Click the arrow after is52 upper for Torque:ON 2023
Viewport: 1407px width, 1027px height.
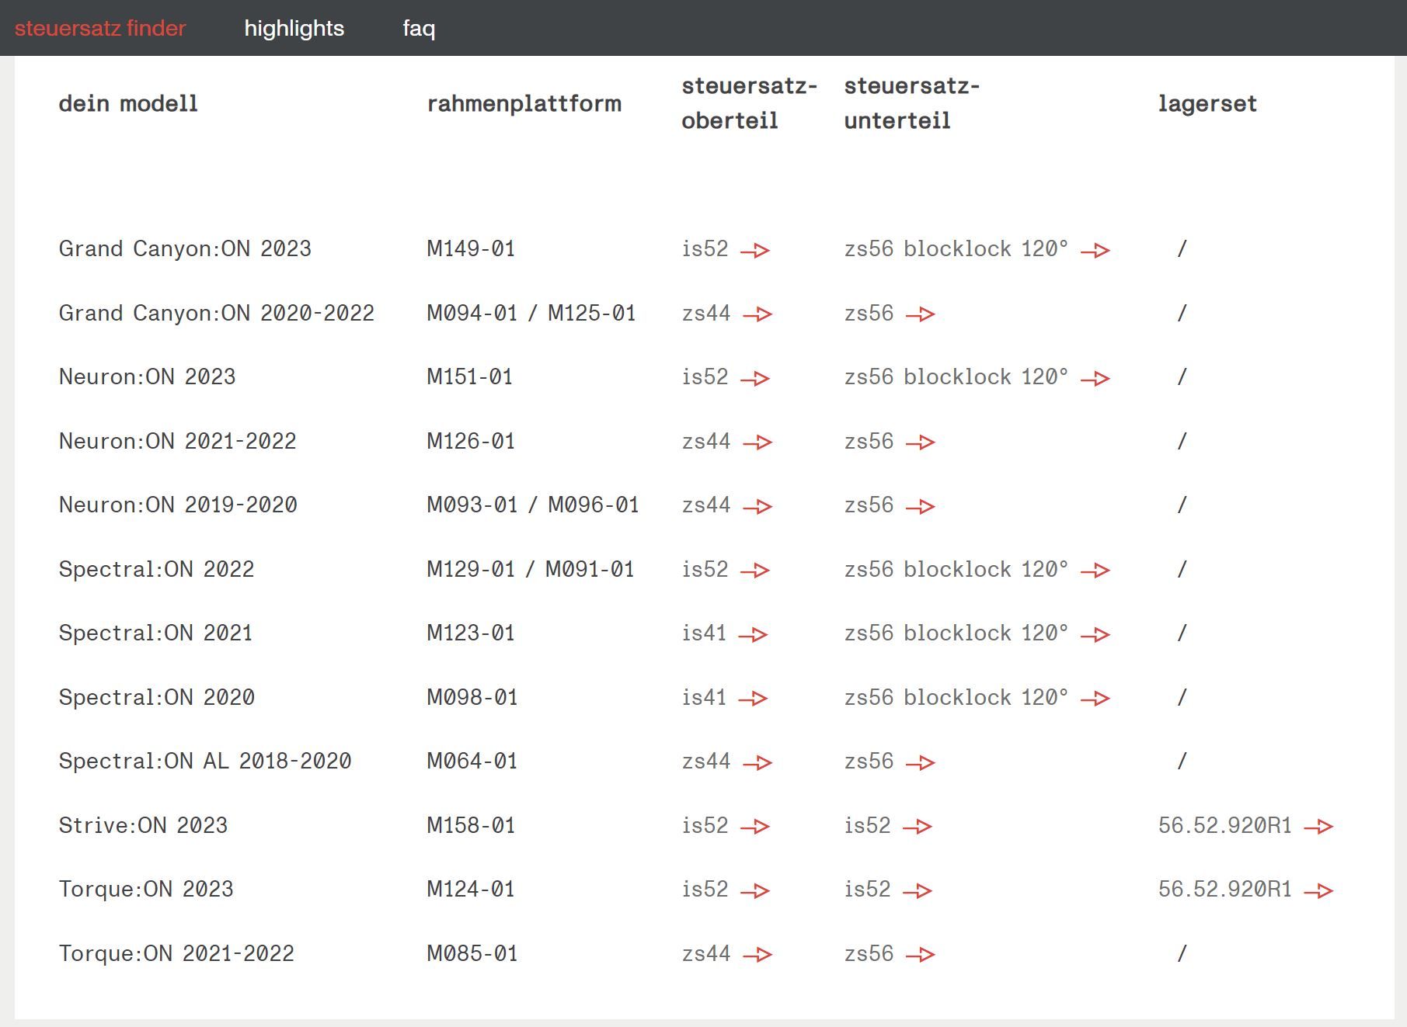(754, 891)
